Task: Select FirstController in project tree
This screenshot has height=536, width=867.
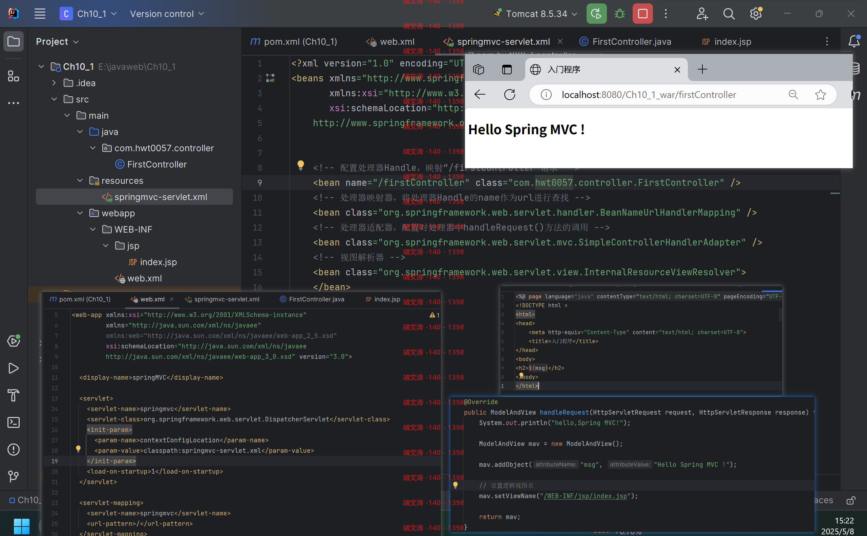Action: pos(151,164)
